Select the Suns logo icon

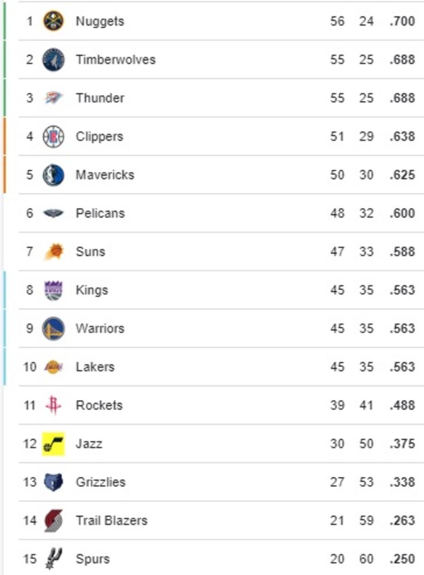(53, 252)
